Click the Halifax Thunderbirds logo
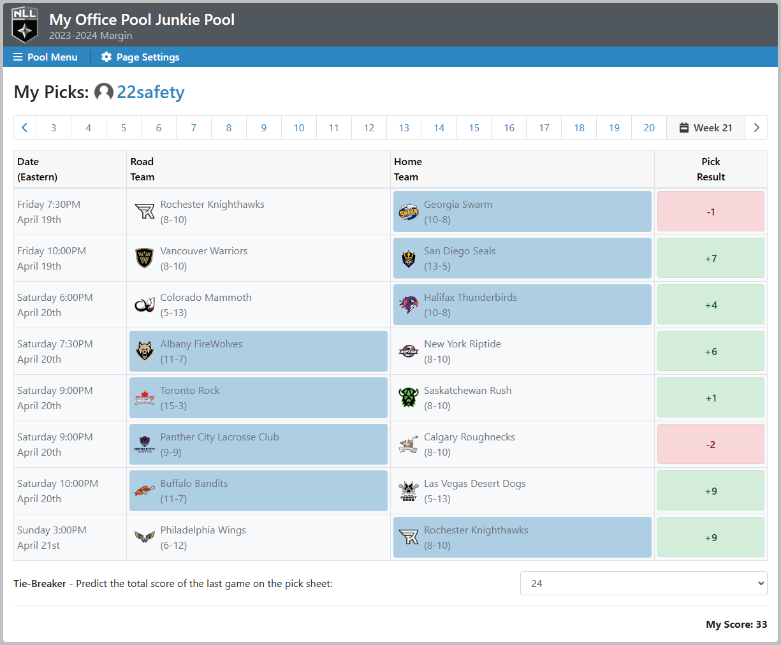 tap(409, 305)
